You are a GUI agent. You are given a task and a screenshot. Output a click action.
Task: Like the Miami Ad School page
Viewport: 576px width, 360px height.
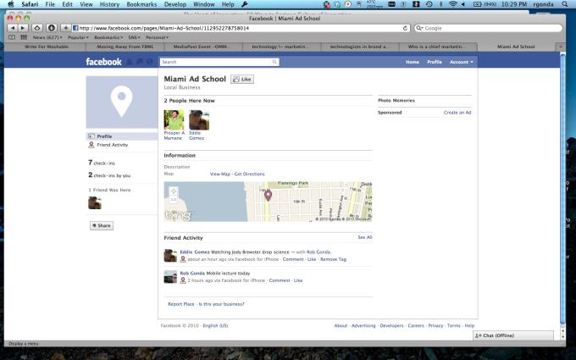click(x=242, y=79)
